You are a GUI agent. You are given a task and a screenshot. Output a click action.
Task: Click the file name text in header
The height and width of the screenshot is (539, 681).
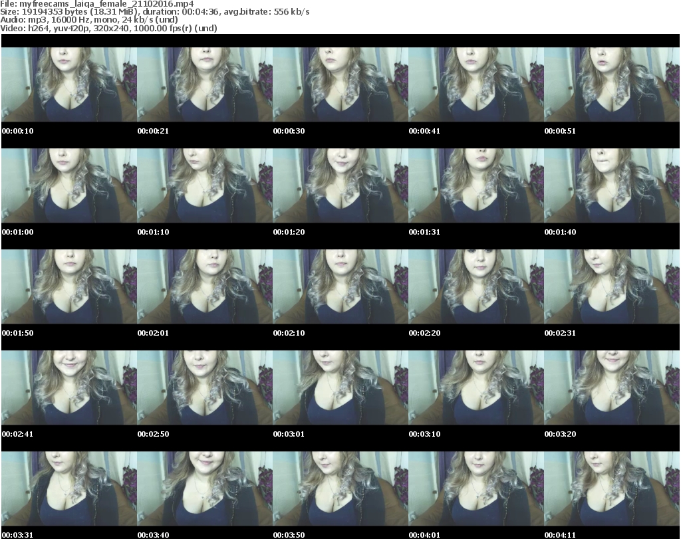tap(97, 4)
